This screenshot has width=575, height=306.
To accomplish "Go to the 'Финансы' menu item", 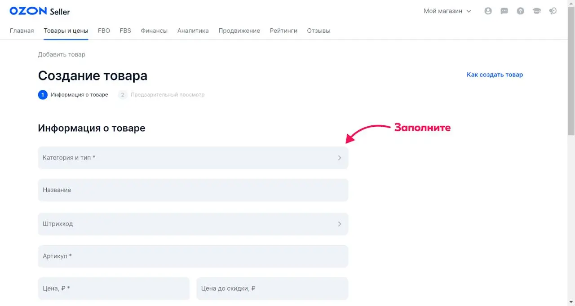I will (x=154, y=31).
